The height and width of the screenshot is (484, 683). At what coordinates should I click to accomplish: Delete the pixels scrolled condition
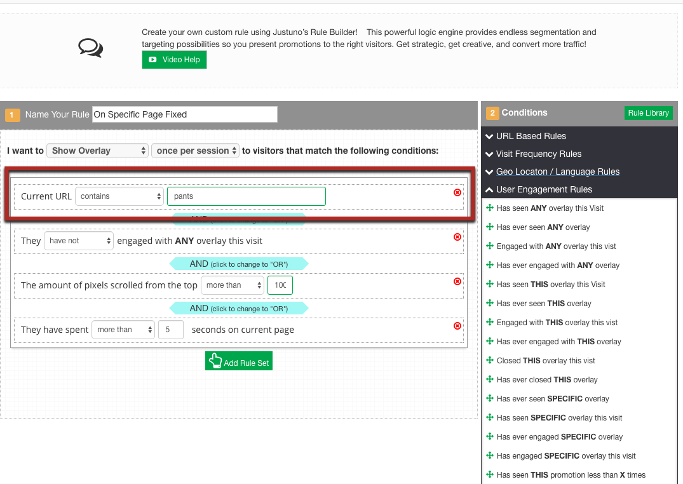coord(457,281)
